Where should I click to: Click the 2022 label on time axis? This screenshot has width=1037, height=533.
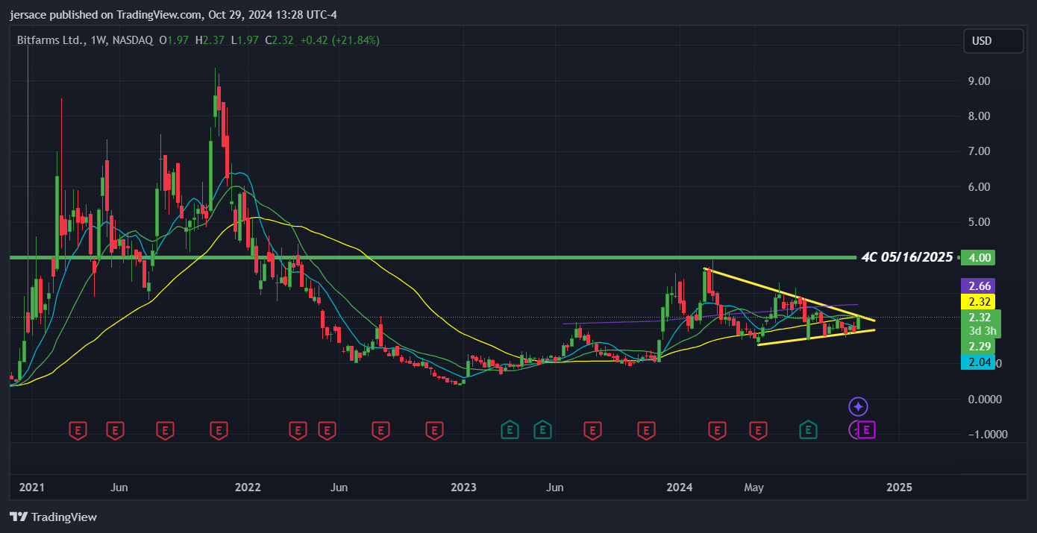pos(248,488)
